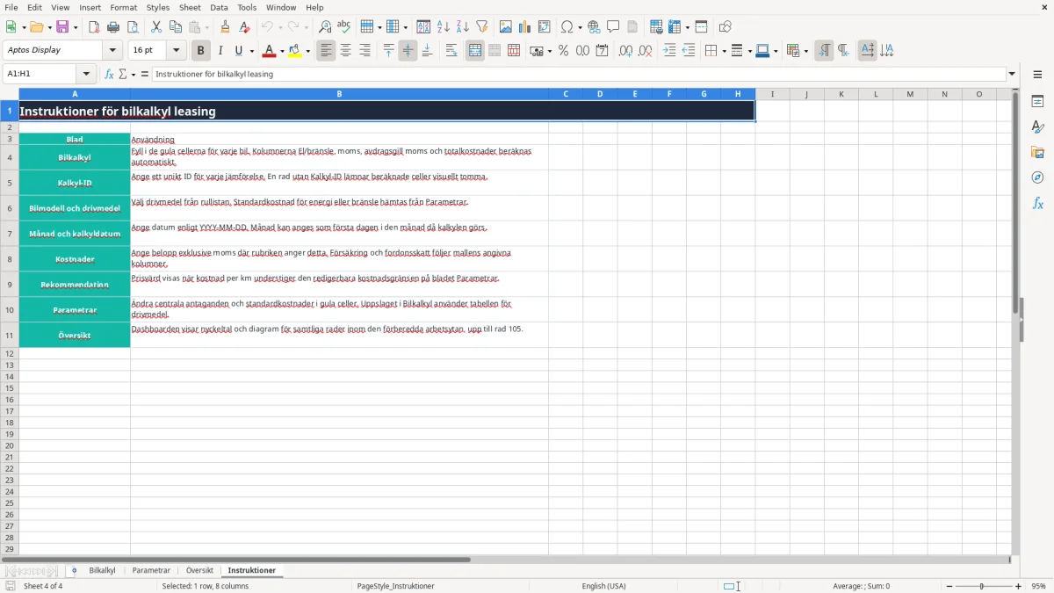
Task: Click the Function Wizard fx icon
Action: point(110,74)
